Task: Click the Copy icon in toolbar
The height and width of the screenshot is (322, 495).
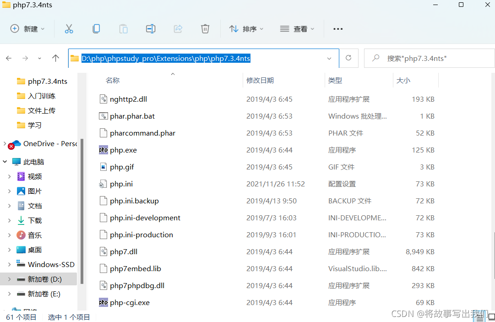Action: (96, 29)
